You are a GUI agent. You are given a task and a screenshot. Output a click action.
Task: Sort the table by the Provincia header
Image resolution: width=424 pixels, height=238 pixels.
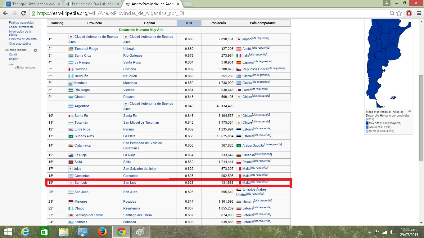[x=94, y=23]
